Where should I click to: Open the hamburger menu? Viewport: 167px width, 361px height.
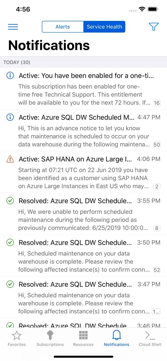tap(13, 27)
